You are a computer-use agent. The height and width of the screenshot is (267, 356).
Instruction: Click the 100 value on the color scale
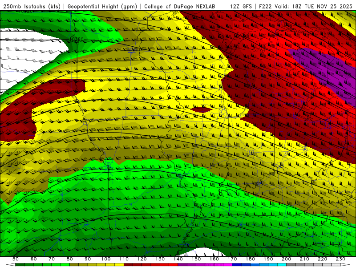(106, 259)
